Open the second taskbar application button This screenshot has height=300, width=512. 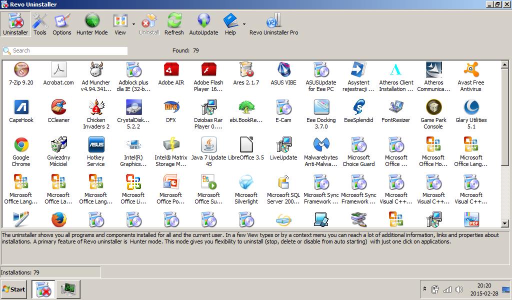[x=68, y=289]
